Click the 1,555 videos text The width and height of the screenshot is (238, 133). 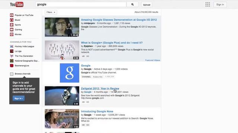coord(121,69)
